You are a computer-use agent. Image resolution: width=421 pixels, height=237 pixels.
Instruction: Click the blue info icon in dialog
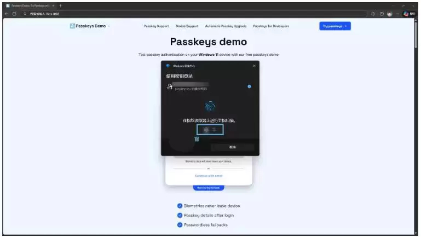(249, 86)
